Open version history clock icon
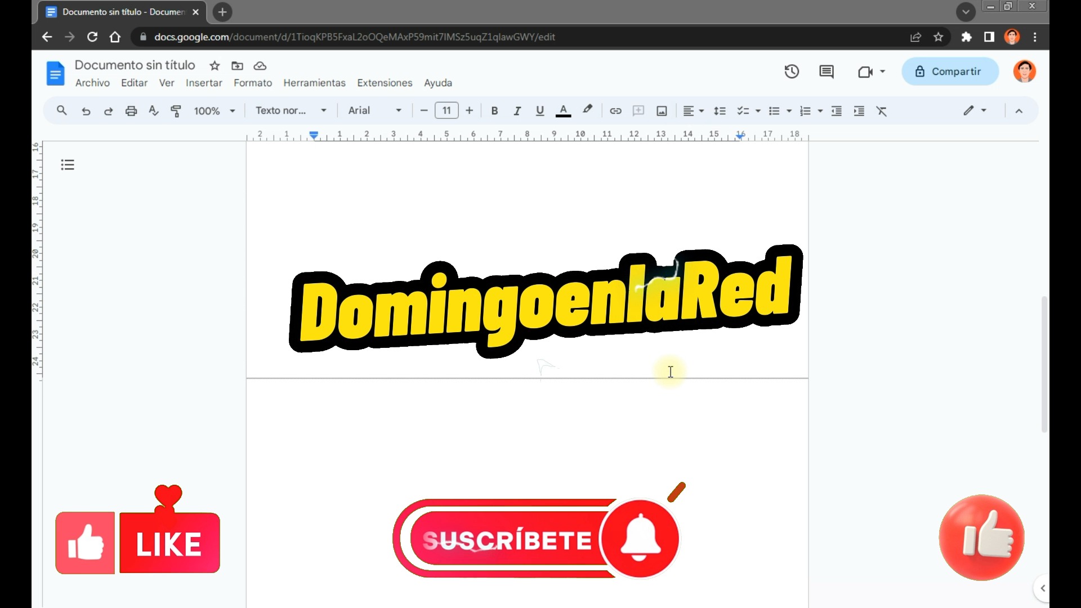This screenshot has height=608, width=1081. pos(792,71)
